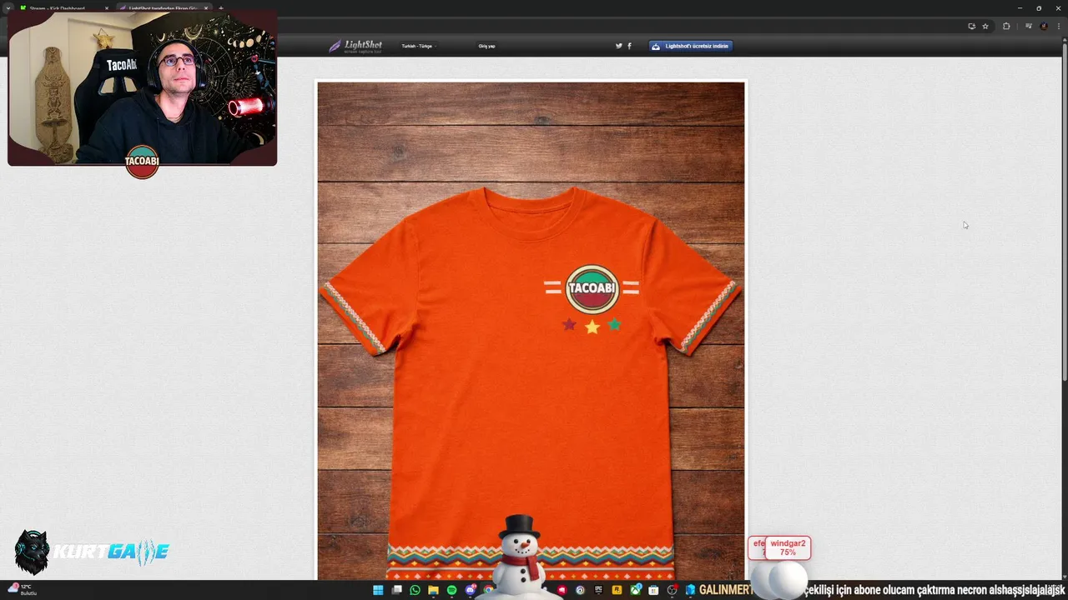Close the LightShot browser tab
The width and height of the screenshot is (1068, 600).
pyautogui.click(x=206, y=8)
